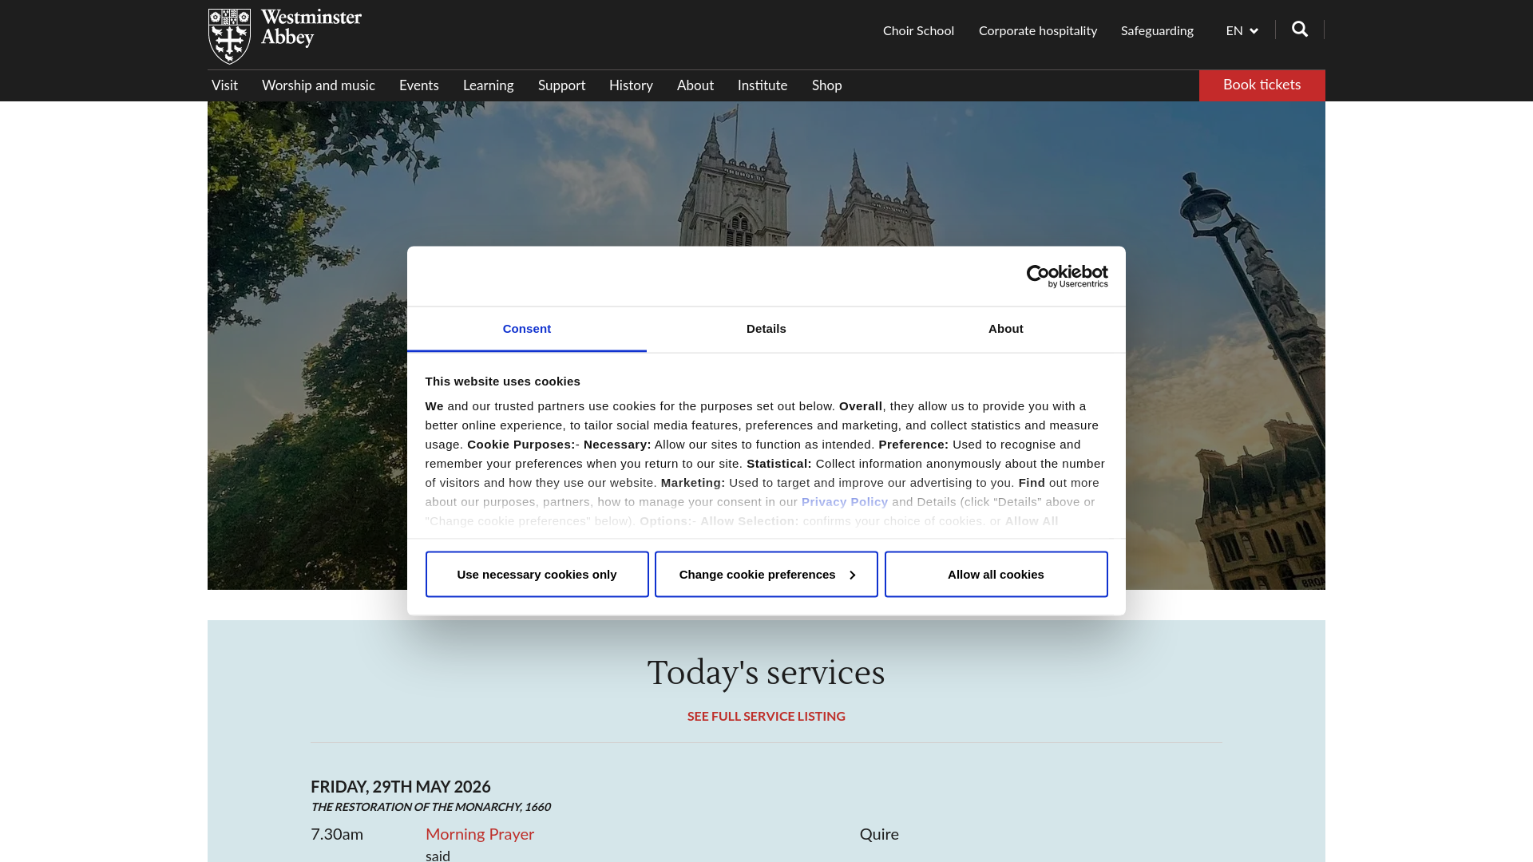The width and height of the screenshot is (1533, 862).
Task: Expand the EN language dropdown
Action: [x=1242, y=31]
